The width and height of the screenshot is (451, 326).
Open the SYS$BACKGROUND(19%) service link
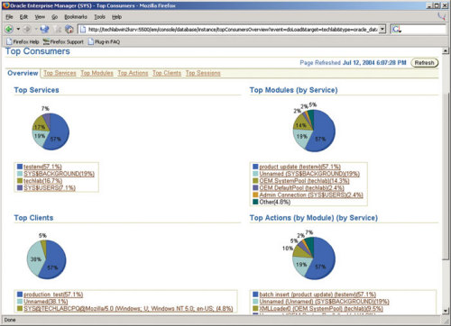click(x=59, y=174)
